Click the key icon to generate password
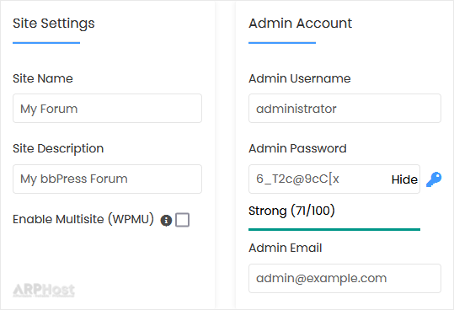 pyautogui.click(x=434, y=179)
